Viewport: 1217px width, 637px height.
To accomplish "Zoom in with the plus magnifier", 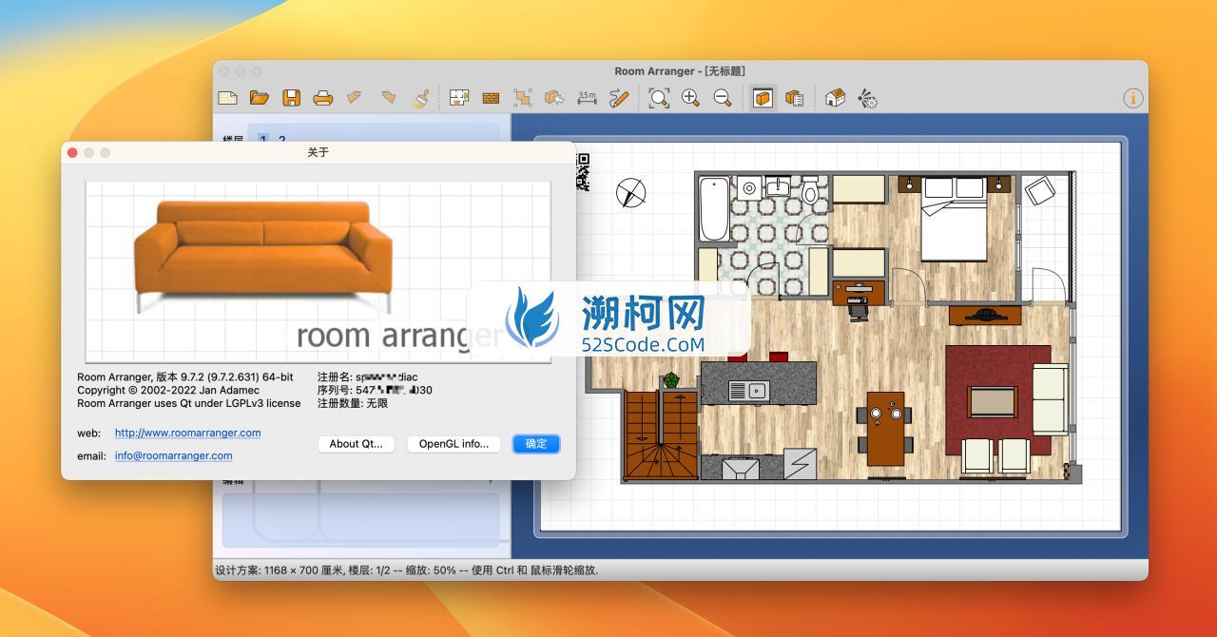I will tap(690, 98).
